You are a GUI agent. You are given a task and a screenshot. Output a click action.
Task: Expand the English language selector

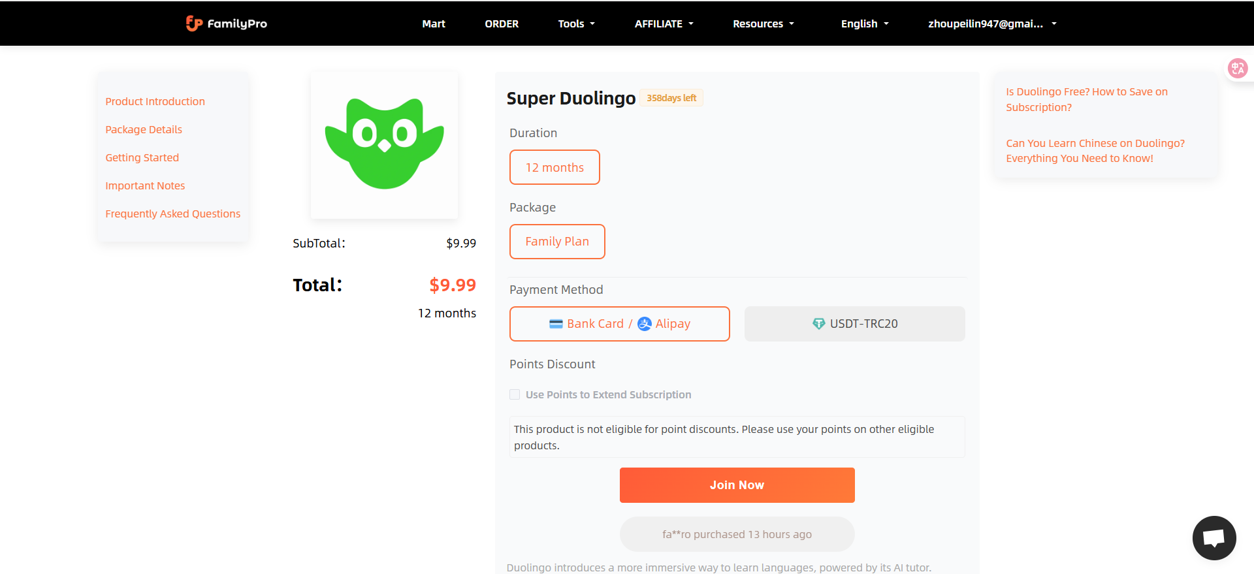864,24
